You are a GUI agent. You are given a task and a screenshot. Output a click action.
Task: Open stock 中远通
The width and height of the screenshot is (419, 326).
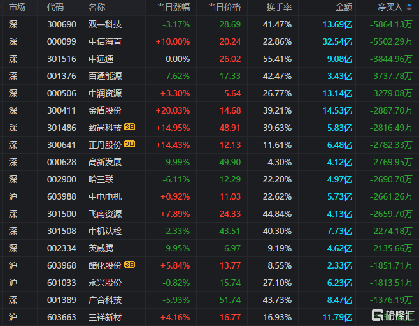tap(101, 59)
